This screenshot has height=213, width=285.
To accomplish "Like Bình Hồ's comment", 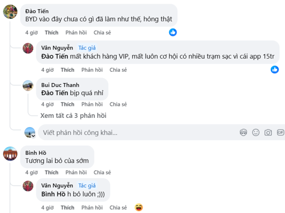I will pyautogui.click(x=51, y=173).
